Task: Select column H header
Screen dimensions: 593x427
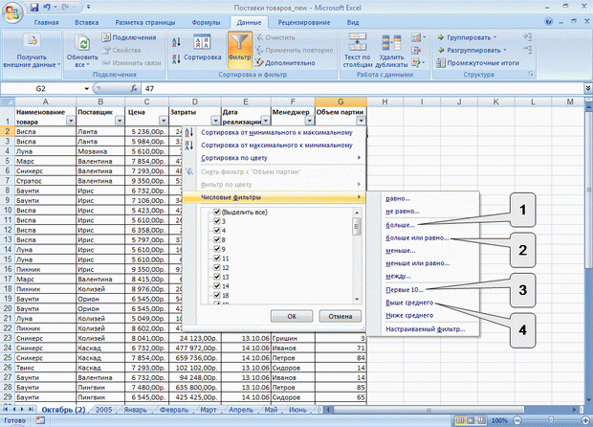Action: pyautogui.click(x=384, y=101)
